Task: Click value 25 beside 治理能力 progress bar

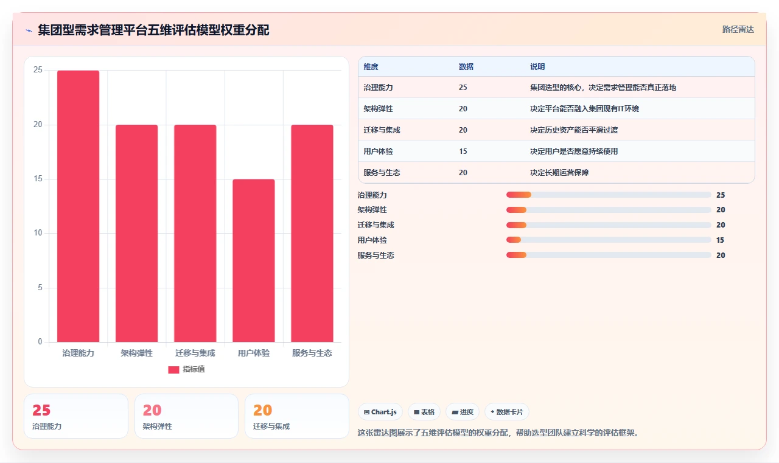Action: tap(721, 195)
